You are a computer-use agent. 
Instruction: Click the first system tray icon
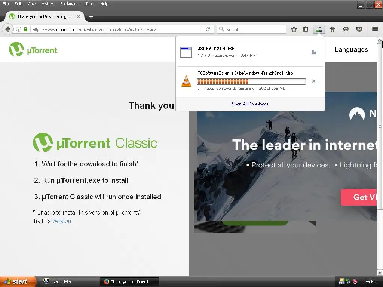(342, 281)
